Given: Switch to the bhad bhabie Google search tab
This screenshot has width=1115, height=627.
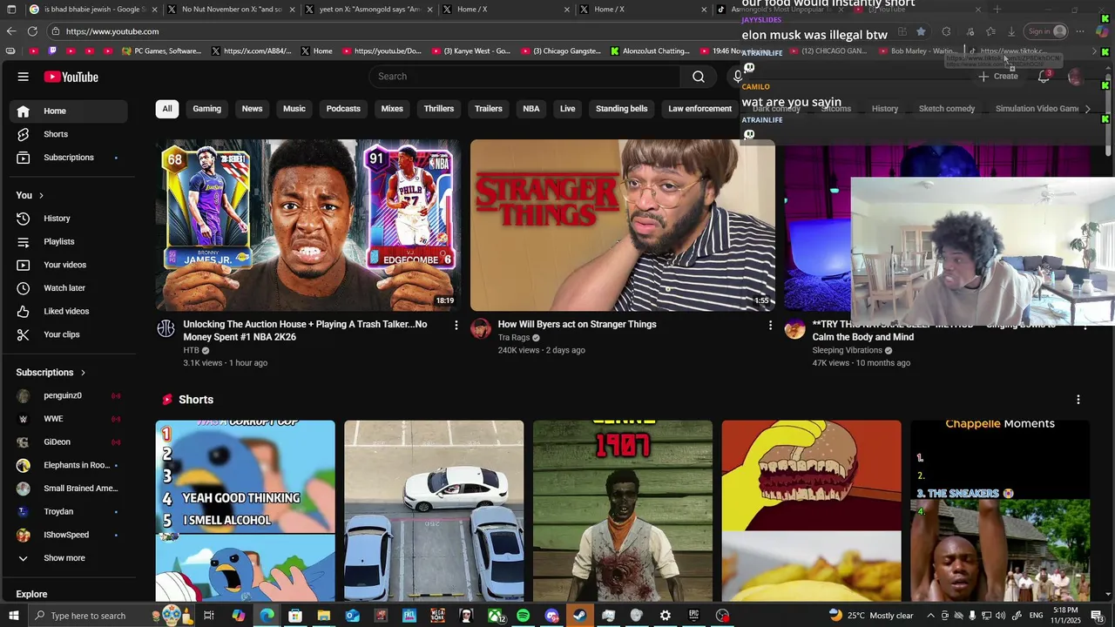Looking at the screenshot, I should click(91, 10).
